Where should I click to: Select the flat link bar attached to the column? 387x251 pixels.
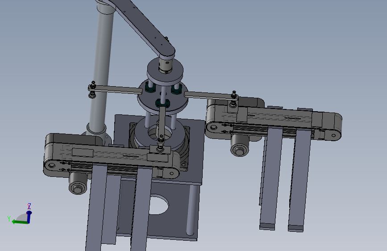click(x=115, y=89)
